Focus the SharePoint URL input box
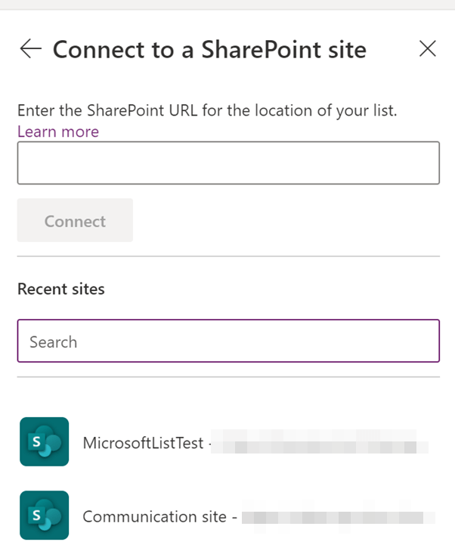Screen dimensions: 455x548 click(x=228, y=163)
